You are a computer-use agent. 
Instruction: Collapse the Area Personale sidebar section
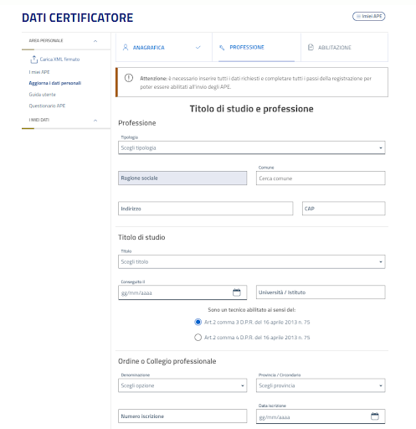pos(95,41)
